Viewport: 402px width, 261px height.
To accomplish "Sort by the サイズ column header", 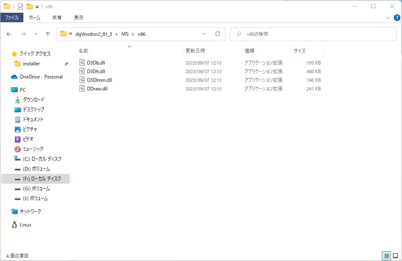I will coord(299,51).
